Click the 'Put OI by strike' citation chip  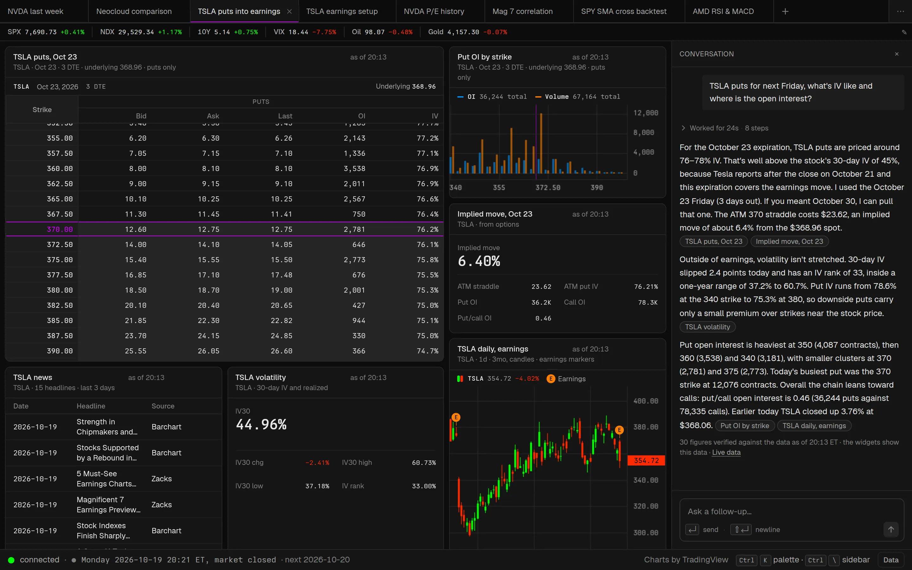745,426
